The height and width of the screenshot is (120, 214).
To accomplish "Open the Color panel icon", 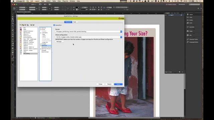I will [188, 23].
